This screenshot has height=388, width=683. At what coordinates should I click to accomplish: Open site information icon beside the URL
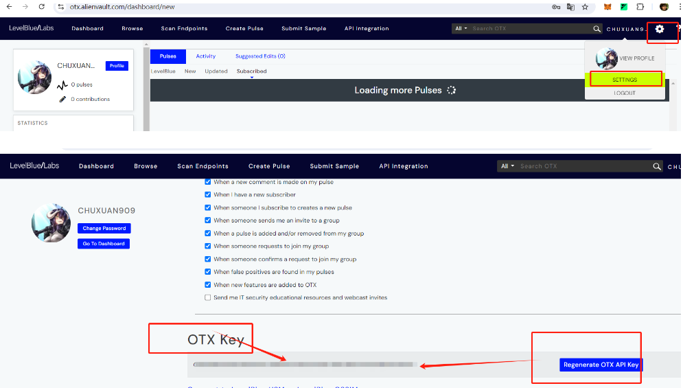[x=61, y=7]
